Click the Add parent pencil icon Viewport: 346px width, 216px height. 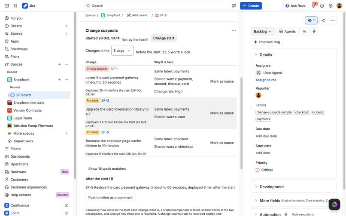coord(129,15)
